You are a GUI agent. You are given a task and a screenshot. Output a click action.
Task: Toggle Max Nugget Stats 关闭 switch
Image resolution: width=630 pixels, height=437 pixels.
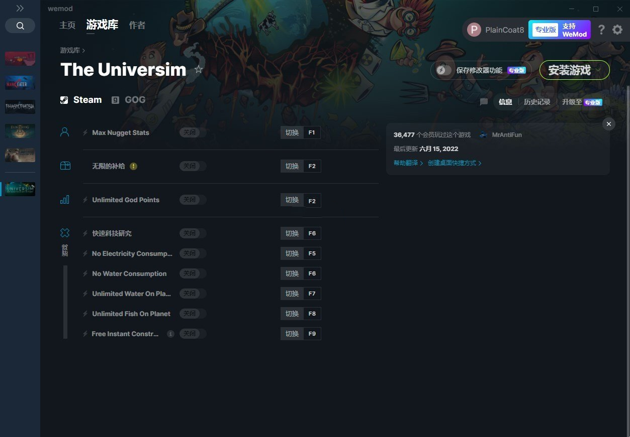pyautogui.click(x=193, y=132)
